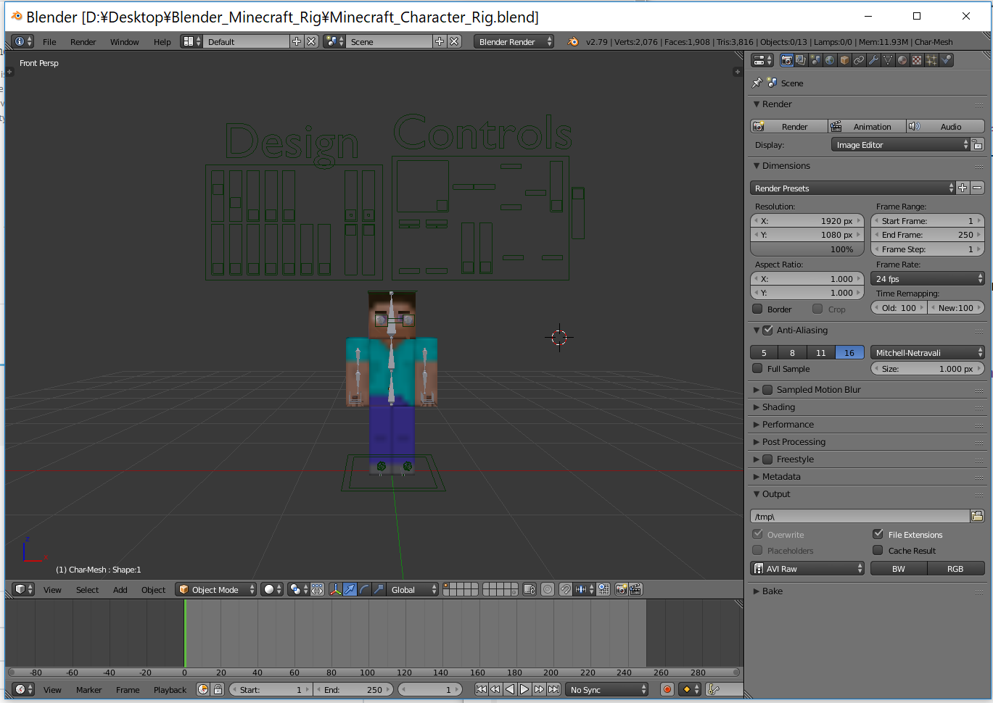This screenshot has width=993, height=703.
Task: Open the 24 fps frame rate dropdown
Action: 928,278
